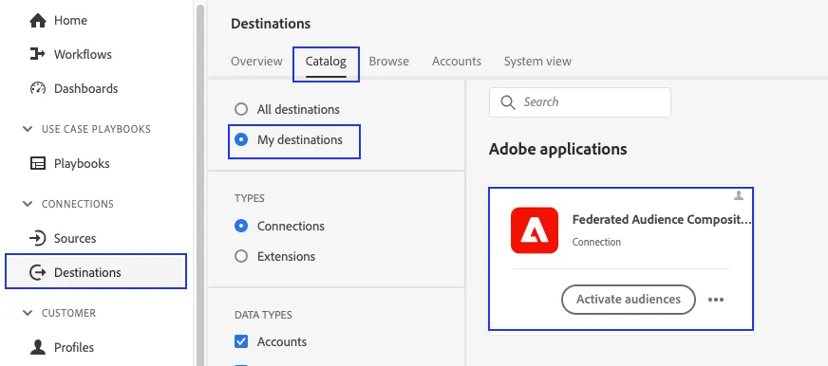Screen dimensions: 828x366
Task: Switch to the System view tab
Action: coord(537,62)
